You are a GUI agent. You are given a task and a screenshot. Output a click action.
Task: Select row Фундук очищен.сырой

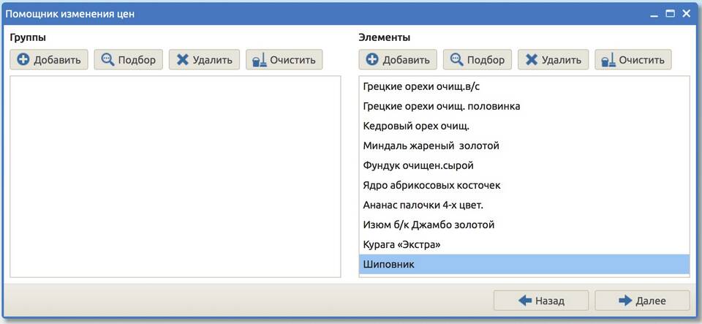point(524,165)
